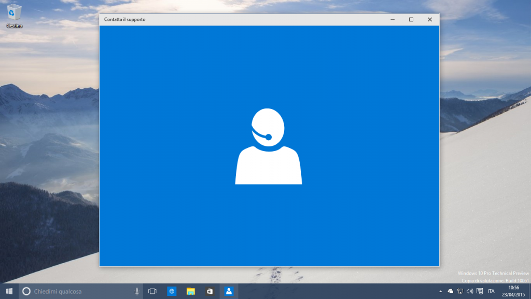Minimize the Contatta il supporto window
This screenshot has height=299, width=531.
click(x=393, y=19)
